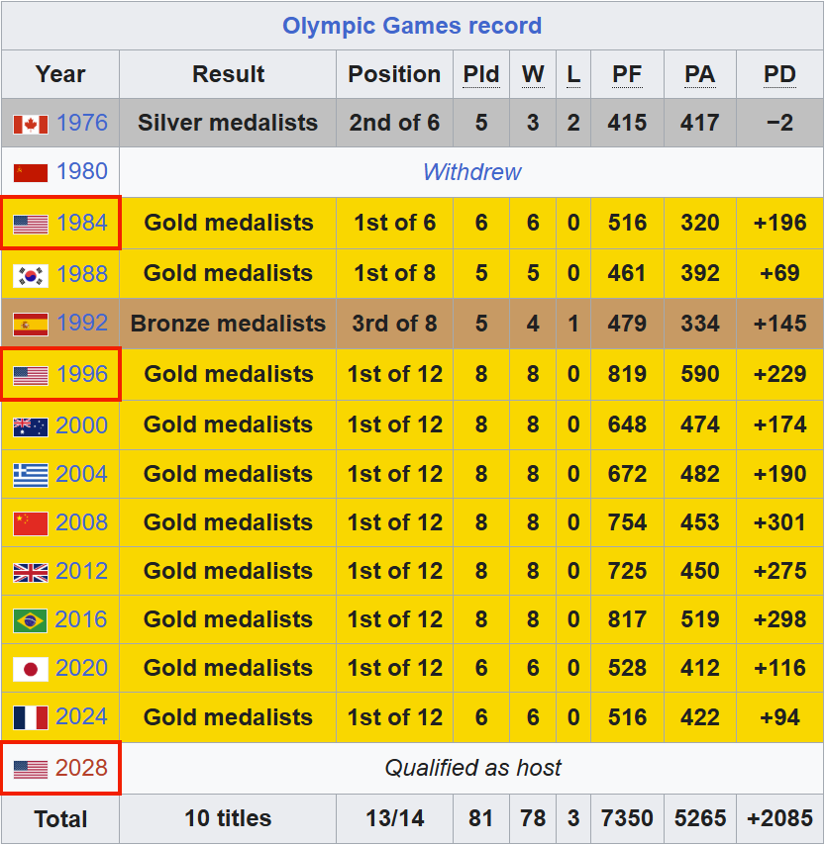Open the 2000 year link
Screen dimensions: 826x846
[x=81, y=425]
